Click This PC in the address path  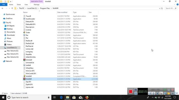(x=22, y=8)
